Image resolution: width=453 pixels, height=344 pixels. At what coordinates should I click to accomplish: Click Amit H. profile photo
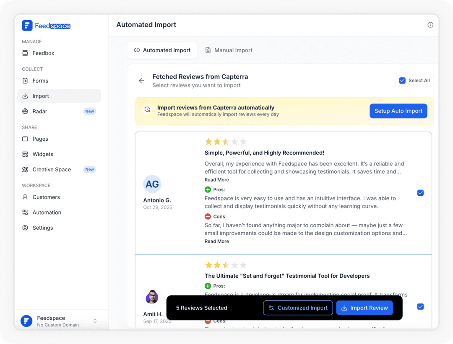coord(152,297)
